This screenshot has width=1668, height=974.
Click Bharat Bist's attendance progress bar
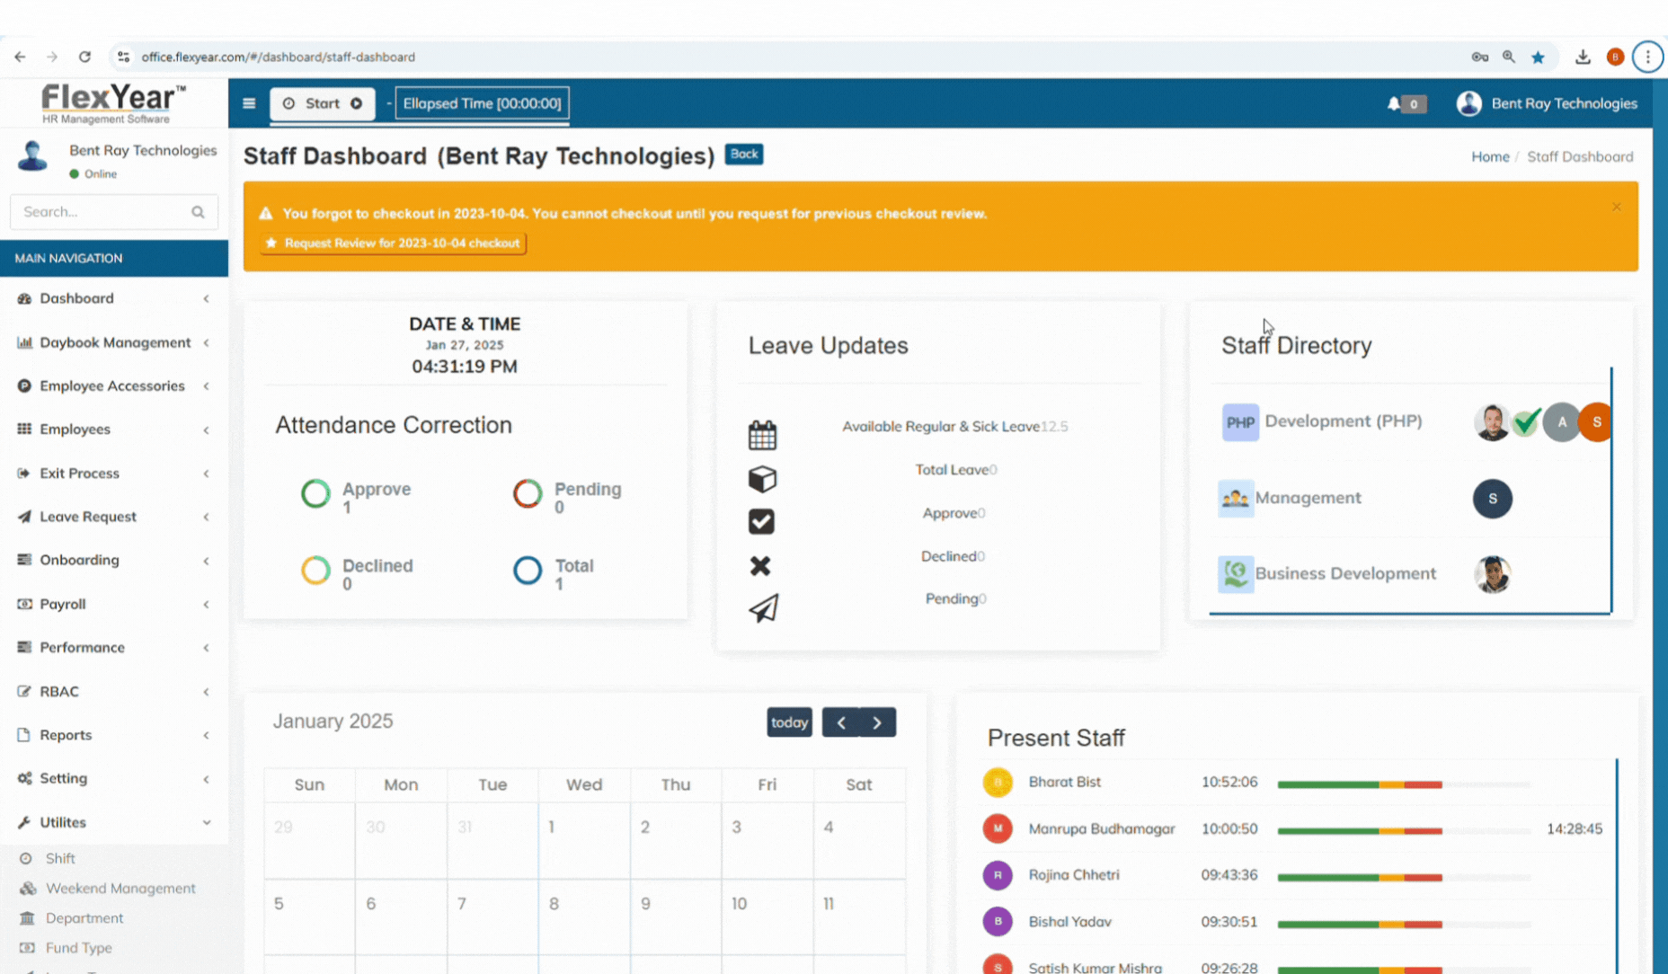coord(1359,784)
